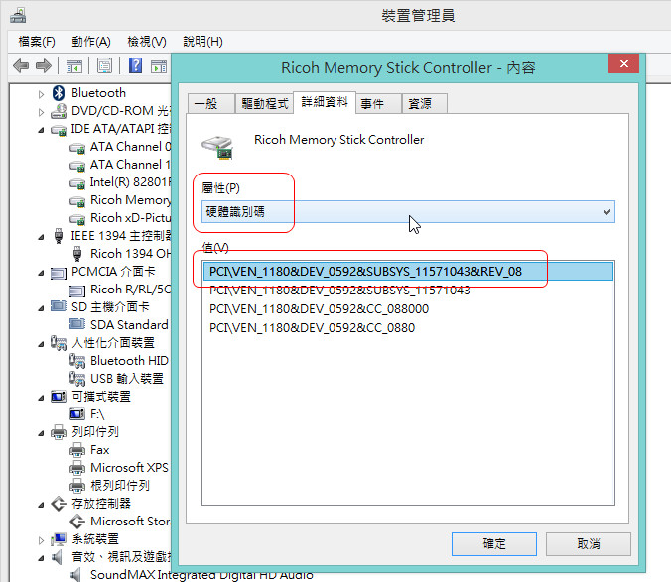This screenshot has width=671, height=582.
Task: Select SDA Standard host controller in tree
Action: tap(129, 325)
